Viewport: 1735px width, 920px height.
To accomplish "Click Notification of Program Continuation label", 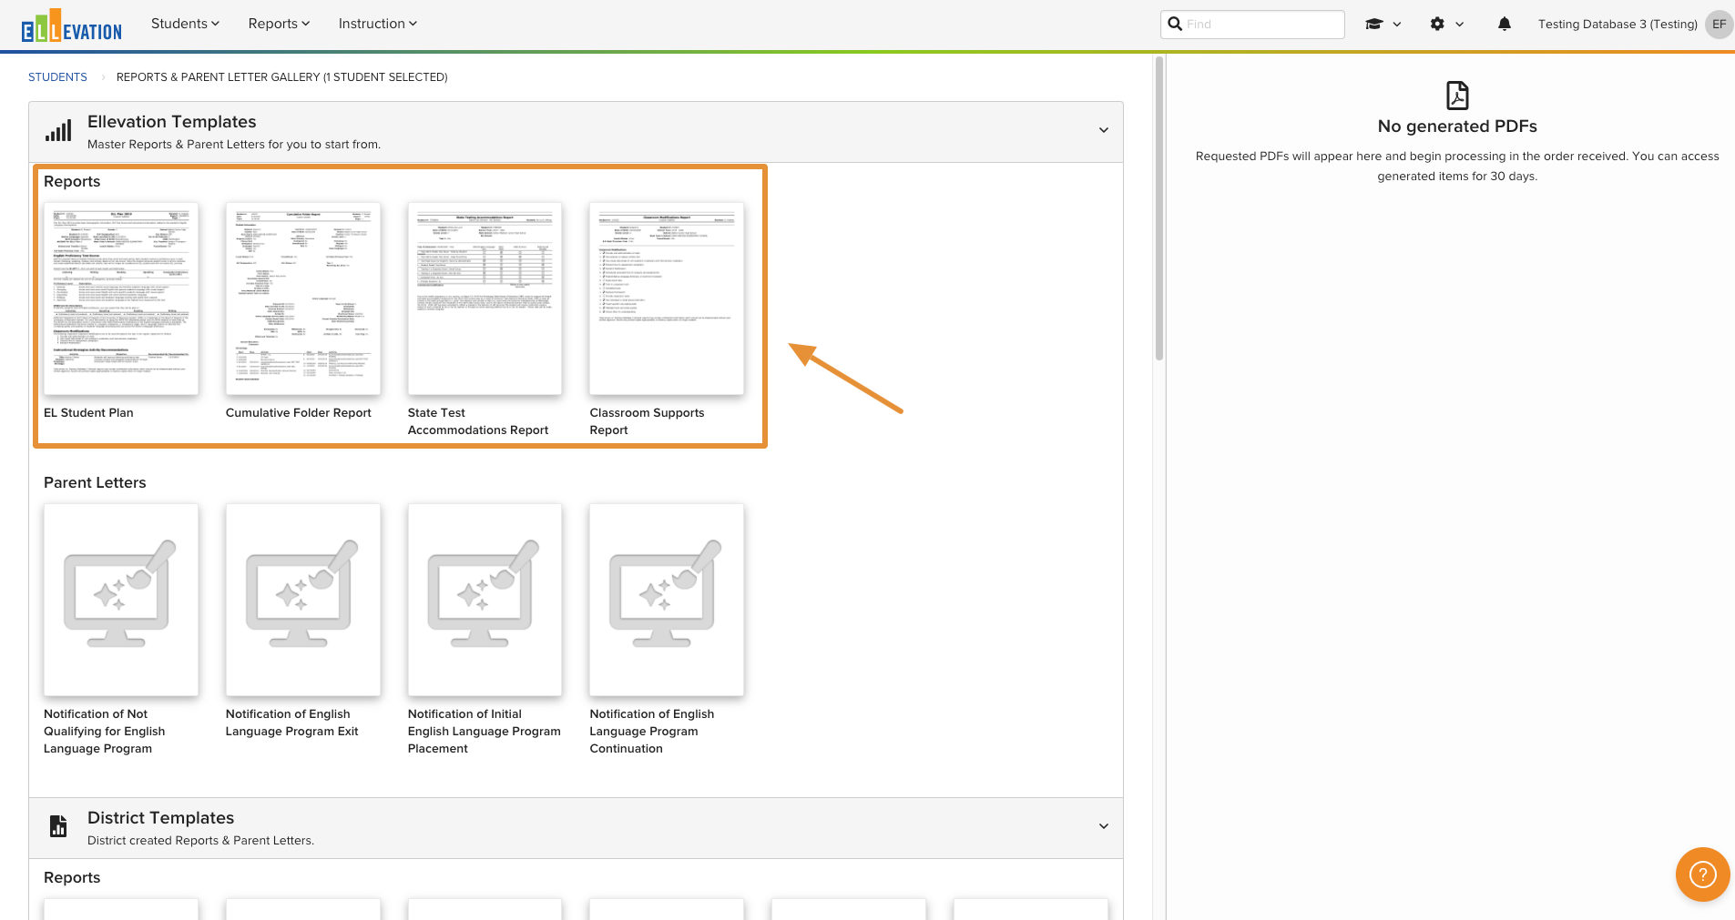I will click(652, 732).
